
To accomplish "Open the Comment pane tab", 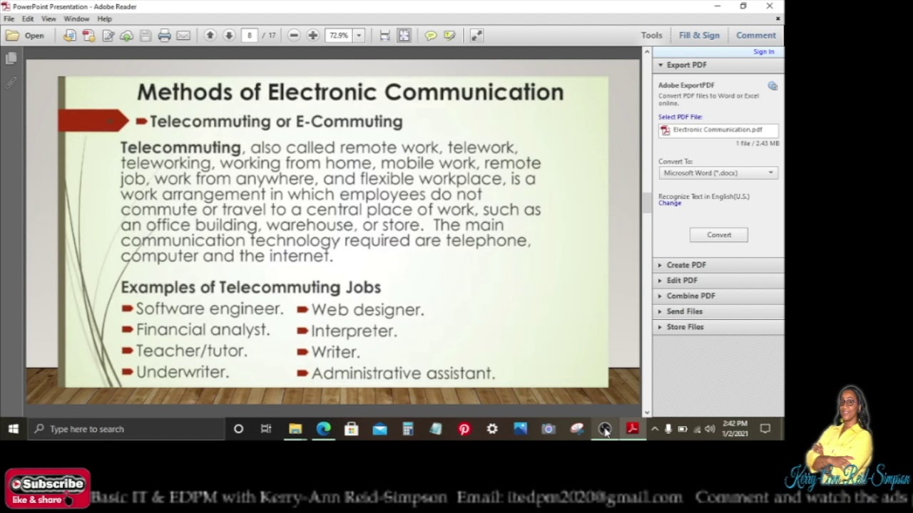I will click(x=756, y=35).
